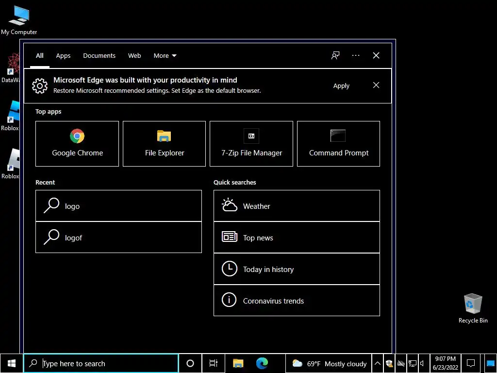Select recent search 'logo'
This screenshot has width=497, height=373.
click(x=118, y=206)
